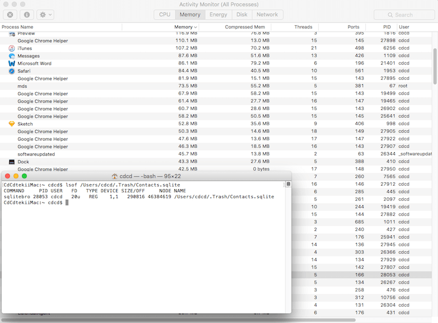The width and height of the screenshot is (438, 323).
Task: Click the 52.8 MB memory value for Sketch
Action: pos(188,124)
